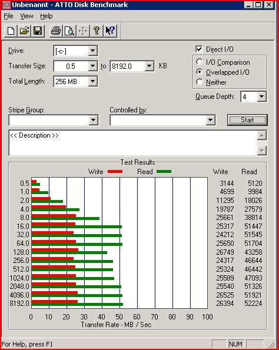The width and height of the screenshot is (279, 350).
Task: Click the Read column header
Action: click(249, 172)
